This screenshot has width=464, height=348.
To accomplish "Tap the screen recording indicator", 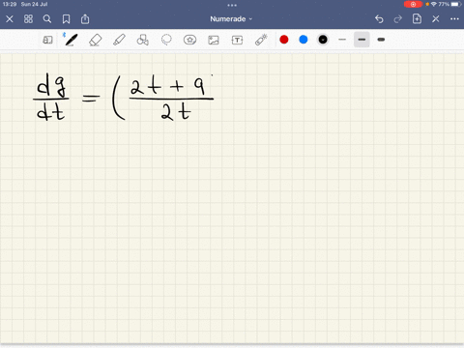I will coord(413,4).
